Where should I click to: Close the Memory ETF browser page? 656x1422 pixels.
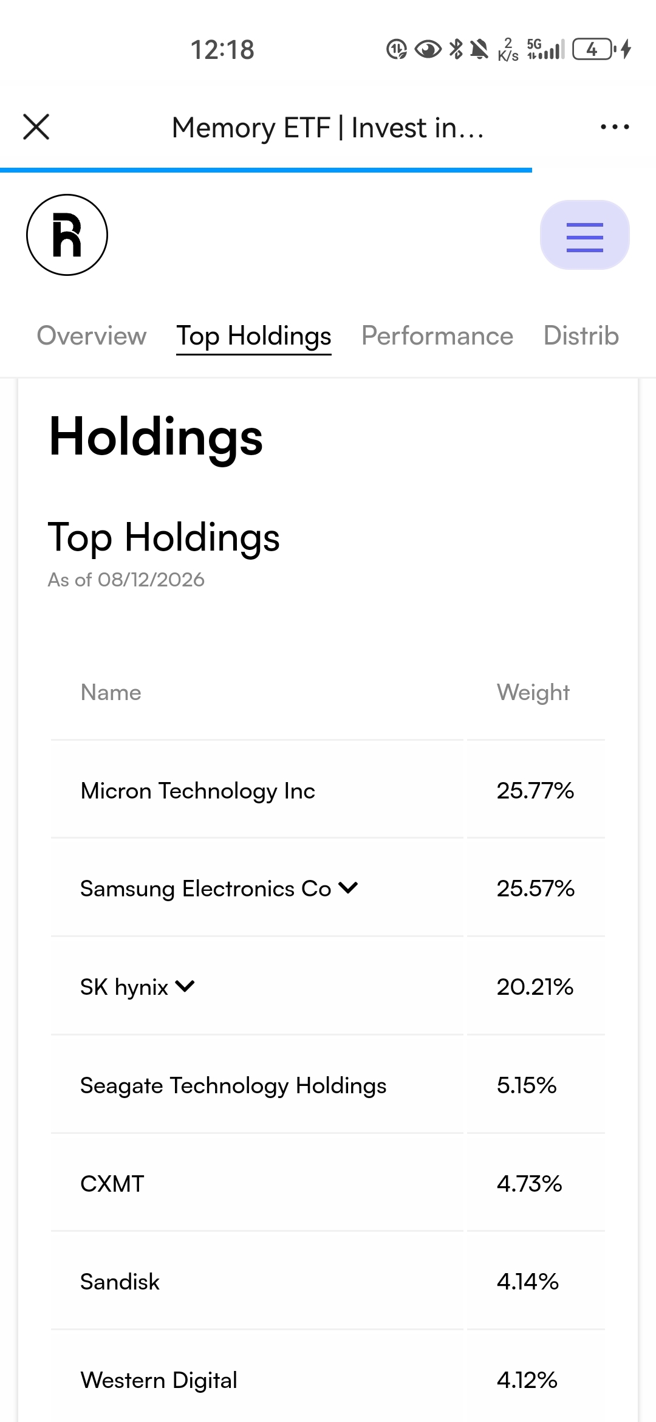tap(36, 127)
